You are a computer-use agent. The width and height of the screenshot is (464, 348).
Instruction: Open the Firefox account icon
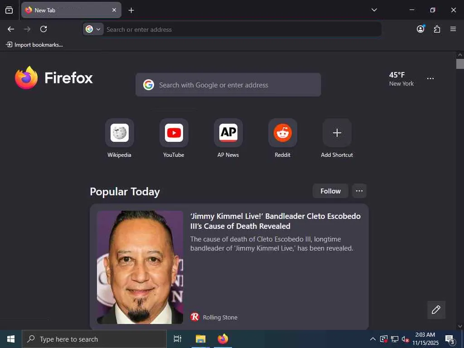pyautogui.click(x=420, y=29)
